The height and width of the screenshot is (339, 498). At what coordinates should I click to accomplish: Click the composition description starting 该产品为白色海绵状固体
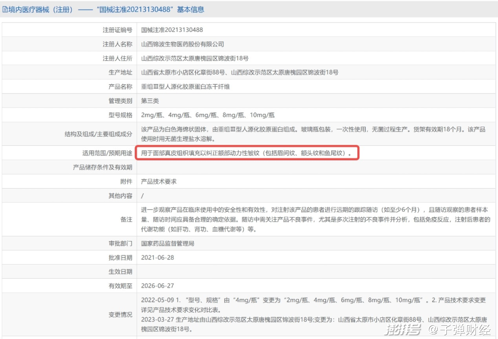313,134
